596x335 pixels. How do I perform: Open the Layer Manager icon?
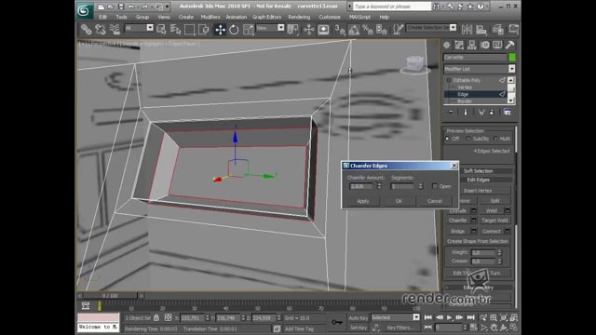click(498, 29)
